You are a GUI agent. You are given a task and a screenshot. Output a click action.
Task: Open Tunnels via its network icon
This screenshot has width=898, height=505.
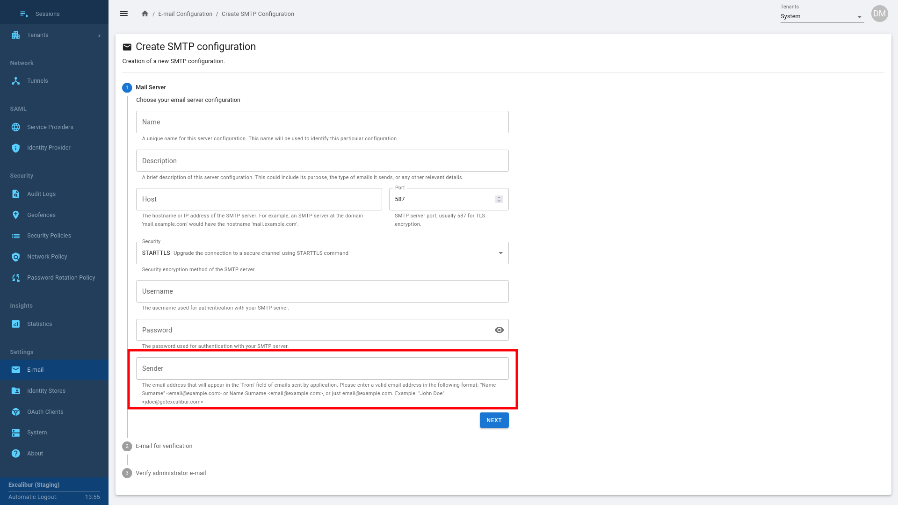pos(16,81)
